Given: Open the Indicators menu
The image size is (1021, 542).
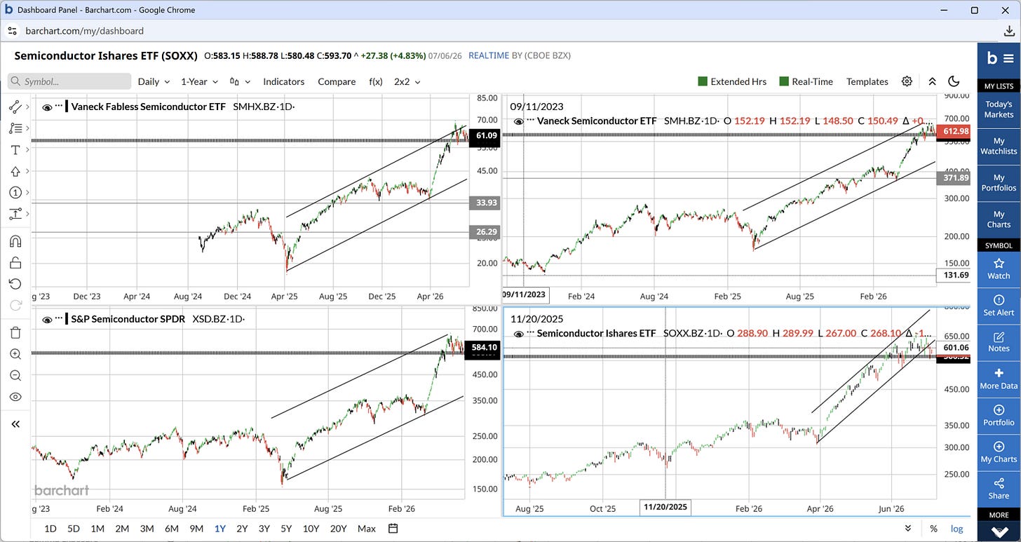Looking at the screenshot, I should pyautogui.click(x=283, y=81).
